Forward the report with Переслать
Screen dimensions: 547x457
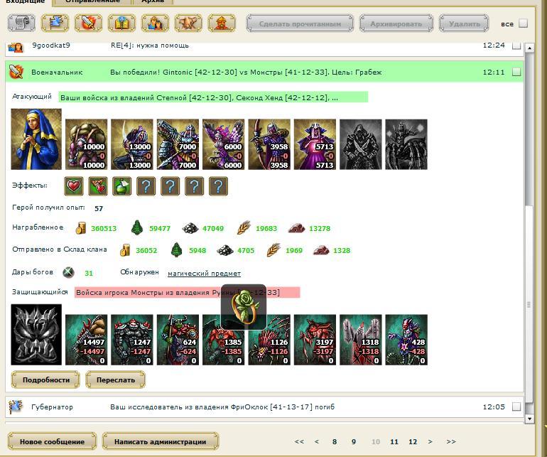coord(116,380)
